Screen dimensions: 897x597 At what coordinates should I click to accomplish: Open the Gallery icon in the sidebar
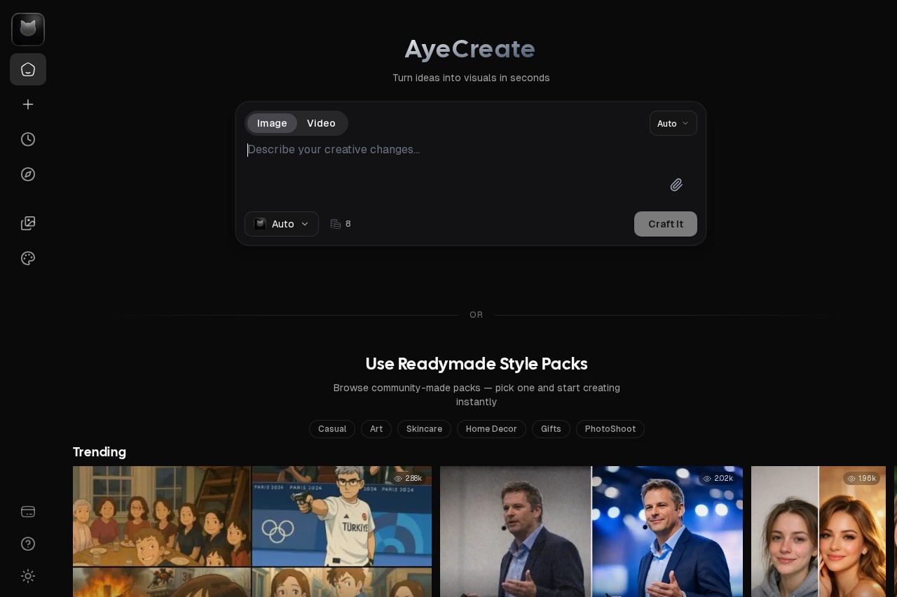coord(28,223)
